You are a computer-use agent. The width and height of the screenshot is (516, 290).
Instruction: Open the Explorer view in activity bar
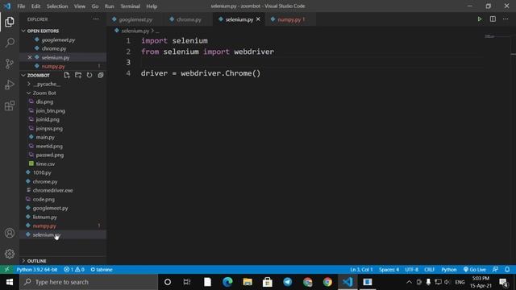[10, 22]
